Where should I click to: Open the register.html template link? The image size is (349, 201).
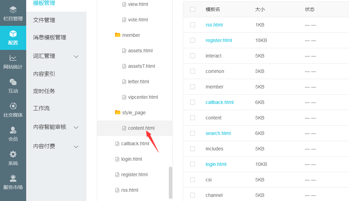[219, 40]
